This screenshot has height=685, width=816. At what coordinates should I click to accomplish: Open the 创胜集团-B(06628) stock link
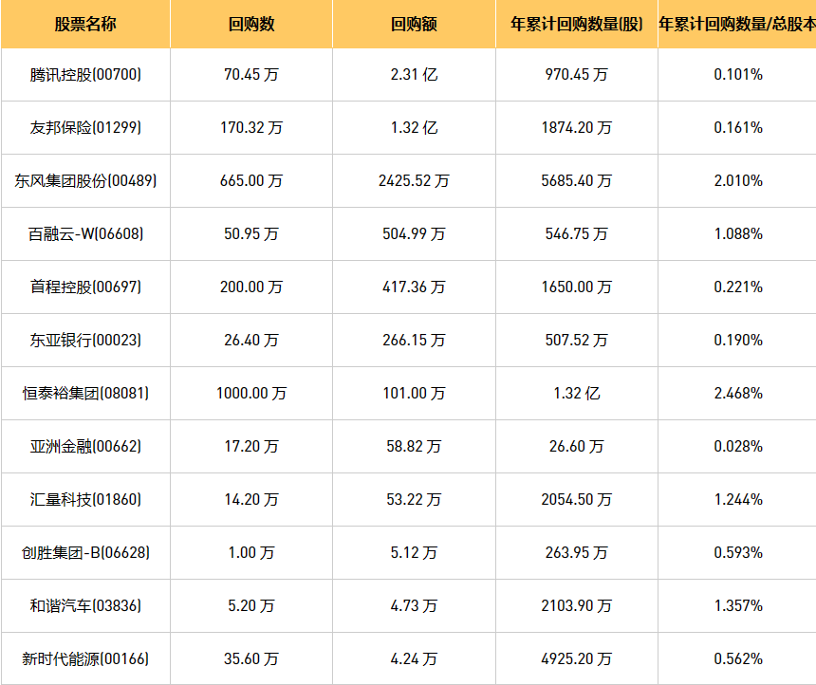pyautogui.click(x=85, y=553)
